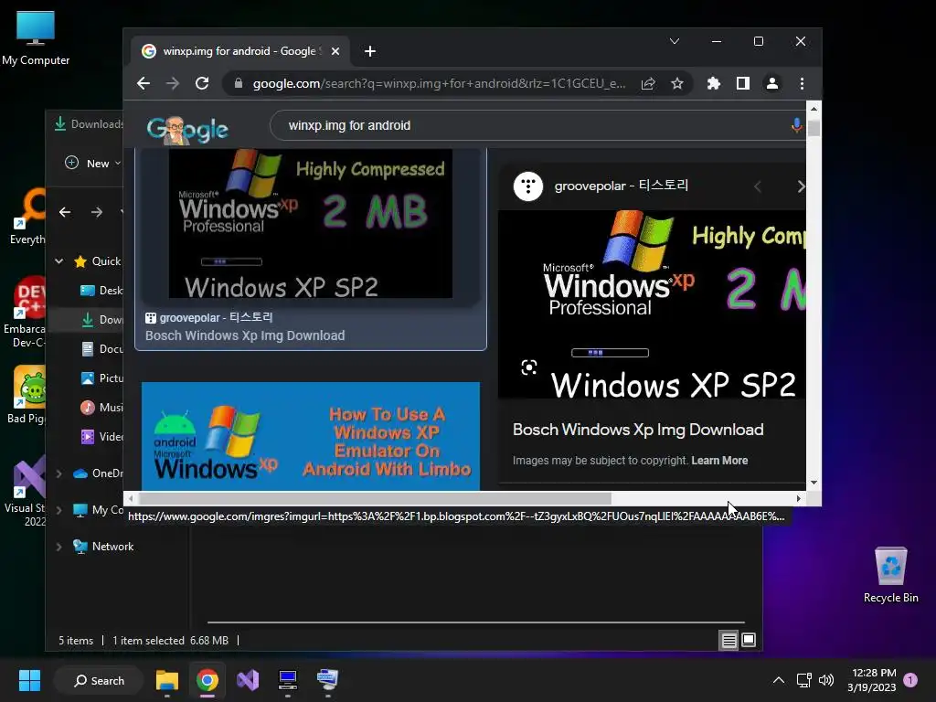Click Chrome's forward navigation arrow
The width and height of the screenshot is (936, 702).
pos(173,83)
